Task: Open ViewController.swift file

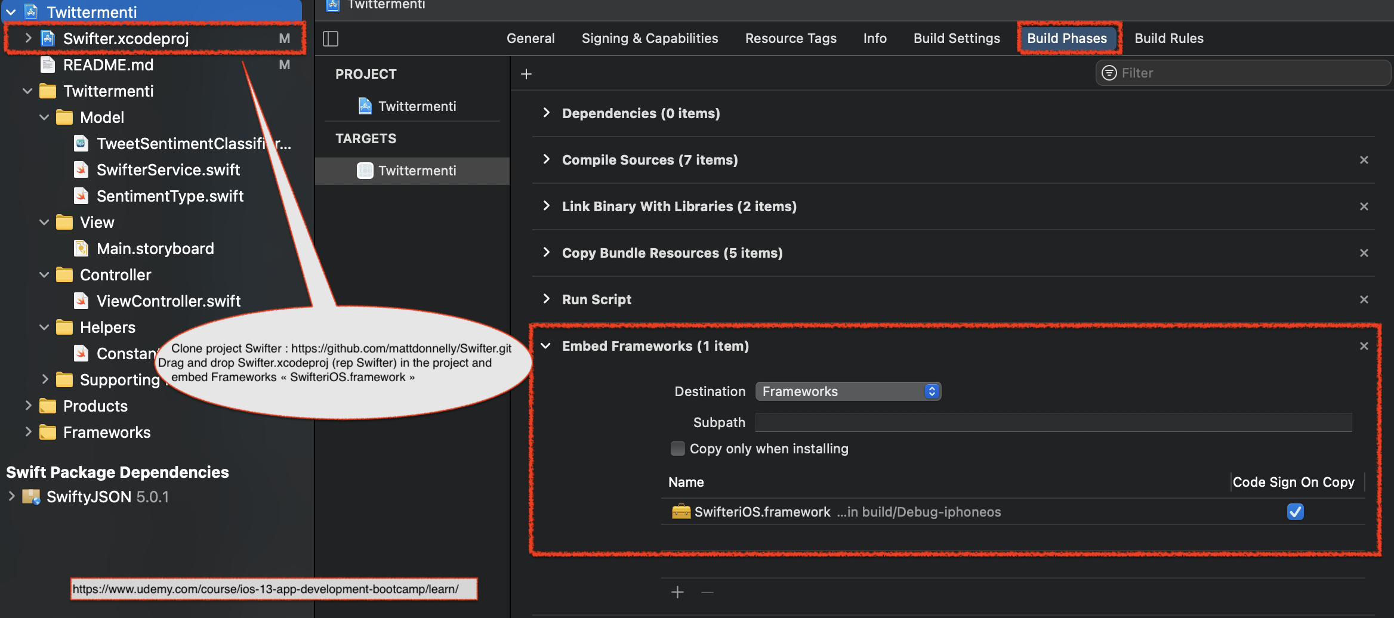Action: coord(158,301)
